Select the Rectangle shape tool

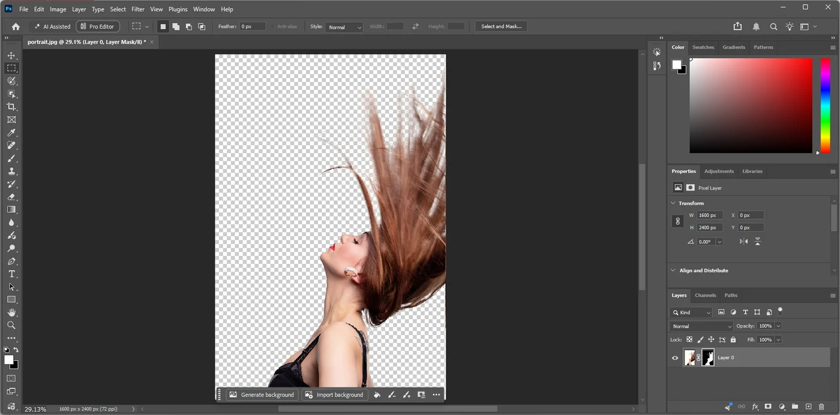coord(11,299)
